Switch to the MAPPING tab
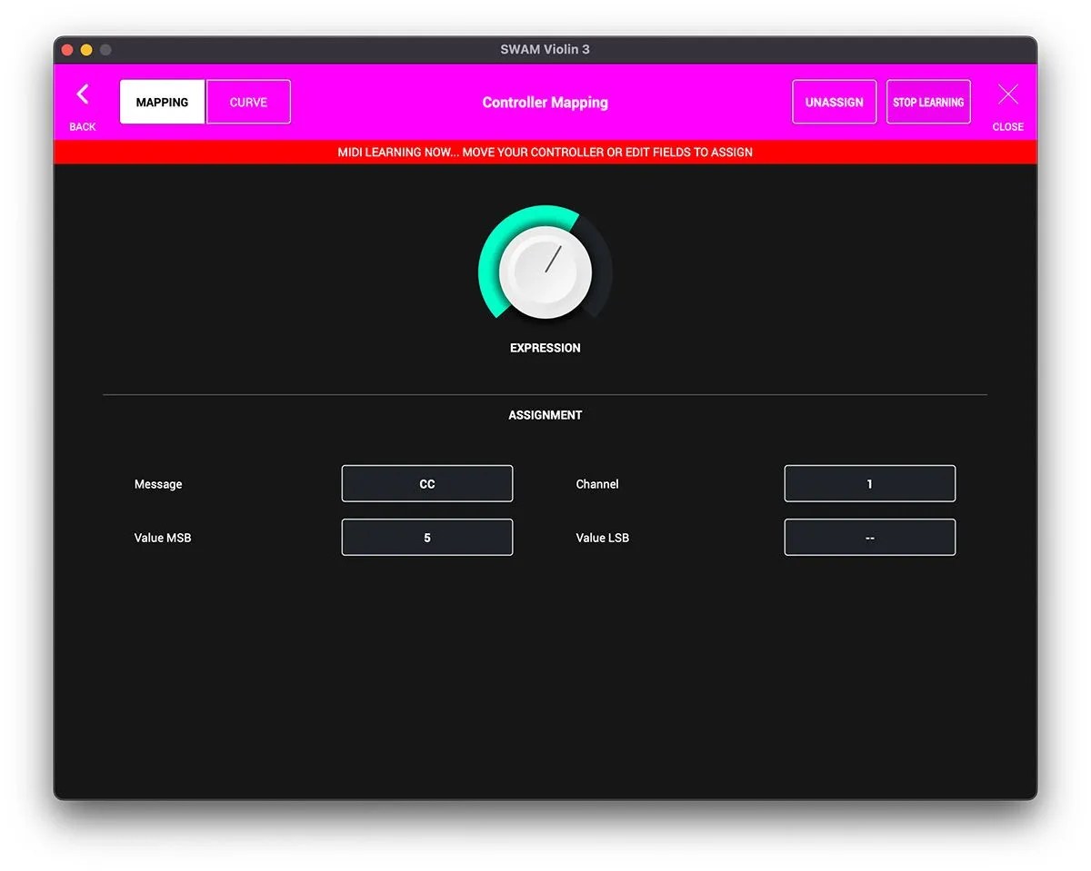The image size is (1091, 871). pyautogui.click(x=162, y=102)
